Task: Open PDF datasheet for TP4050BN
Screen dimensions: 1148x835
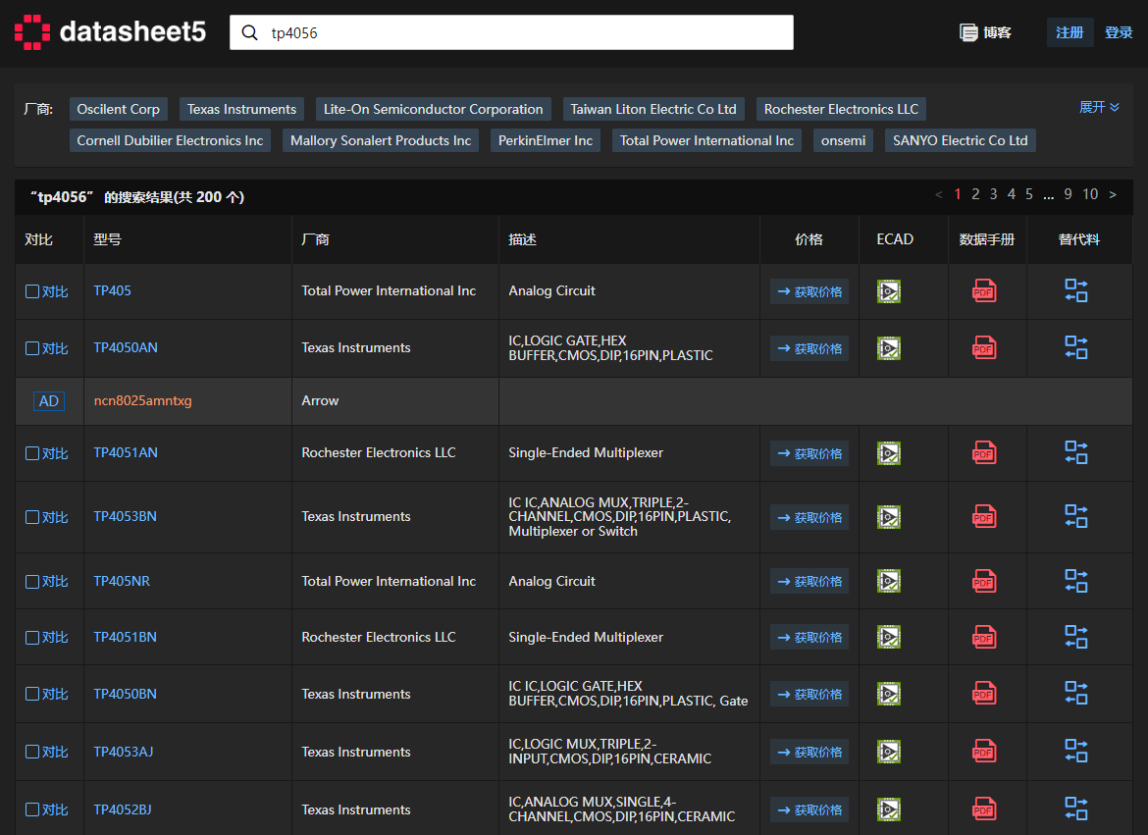Action: point(984,694)
